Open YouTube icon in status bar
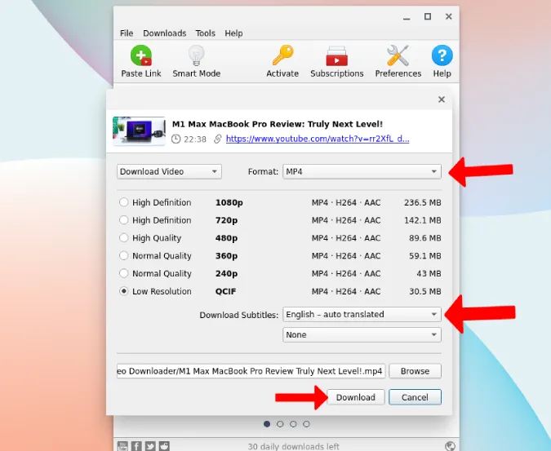Viewport: 551px width, 451px height. tap(122, 446)
